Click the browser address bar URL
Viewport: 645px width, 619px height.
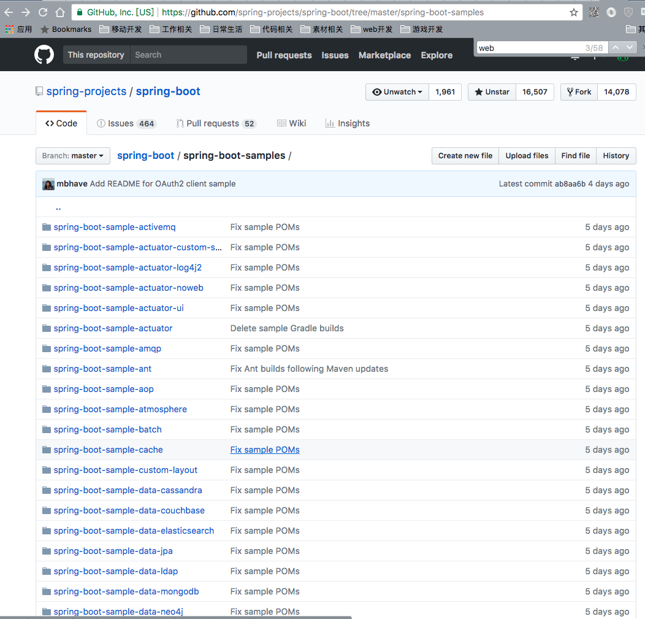point(322,12)
